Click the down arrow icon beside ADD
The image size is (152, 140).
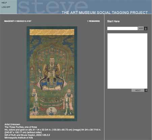[146, 28]
